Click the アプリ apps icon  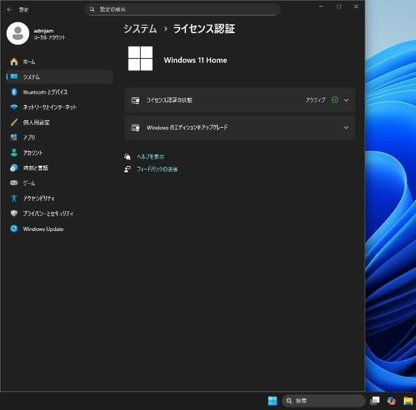(14, 137)
